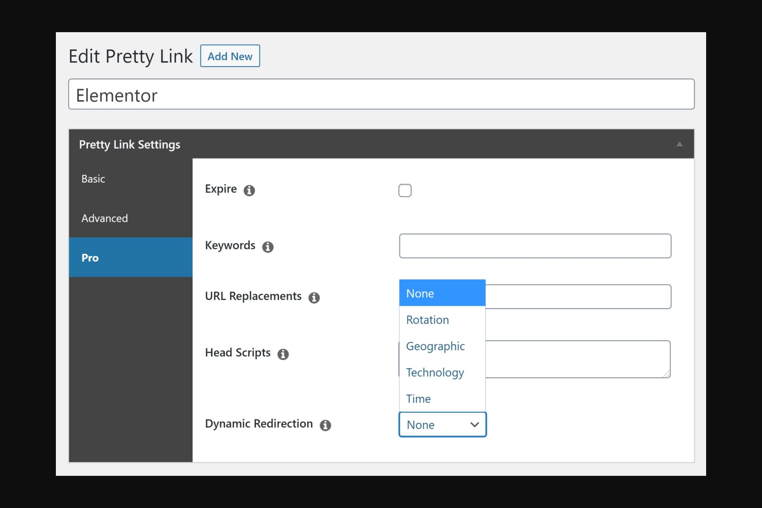Collapse the Pretty Link Settings panel
Image resolution: width=762 pixels, height=508 pixels.
pos(679,144)
